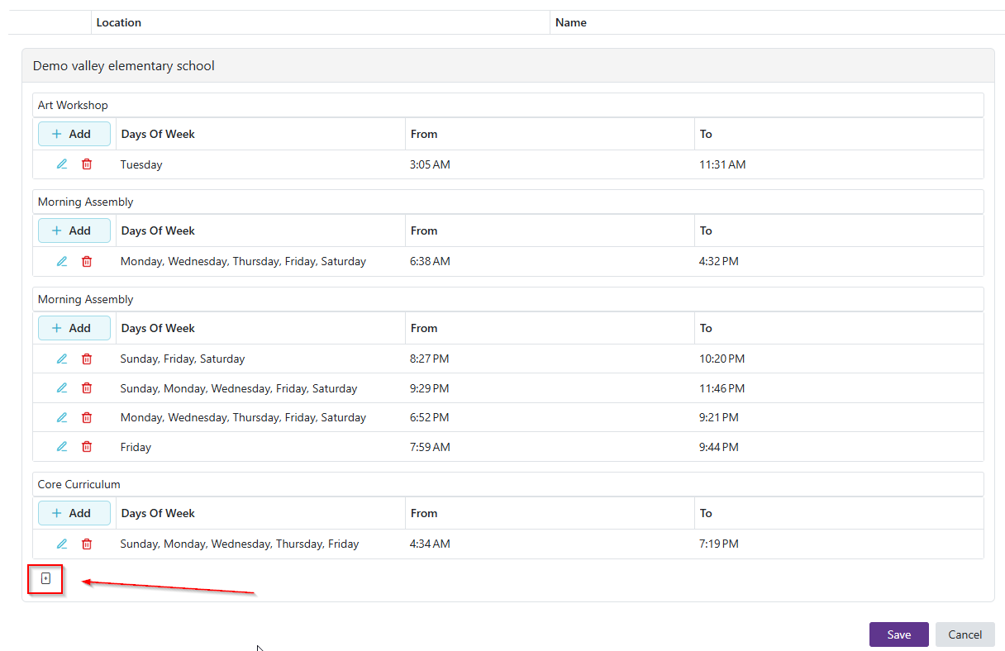Add a schedule to Art Workshop

[x=74, y=134]
